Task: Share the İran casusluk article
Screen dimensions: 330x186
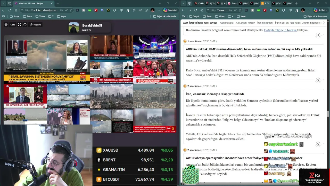Action: (x=318, y=144)
